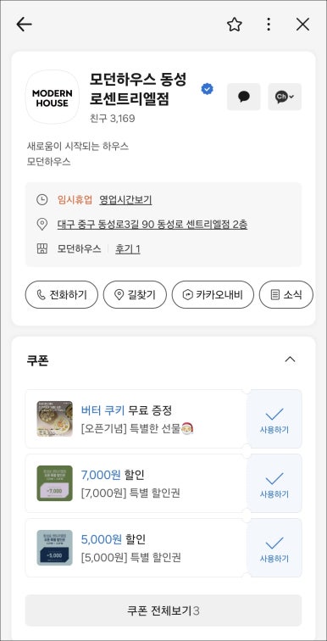Image resolution: width=327 pixels, height=641 pixels.
Task: Tap the butter cookie coupon thumbnail
Action: [54, 419]
